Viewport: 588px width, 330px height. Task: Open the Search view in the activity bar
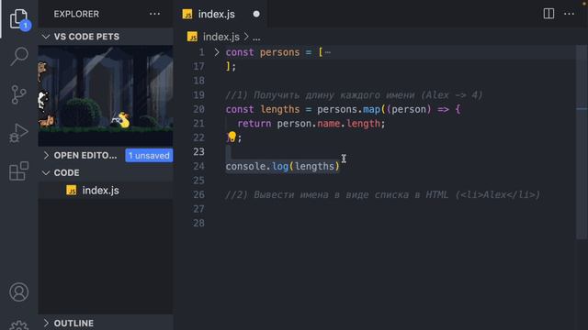18,56
